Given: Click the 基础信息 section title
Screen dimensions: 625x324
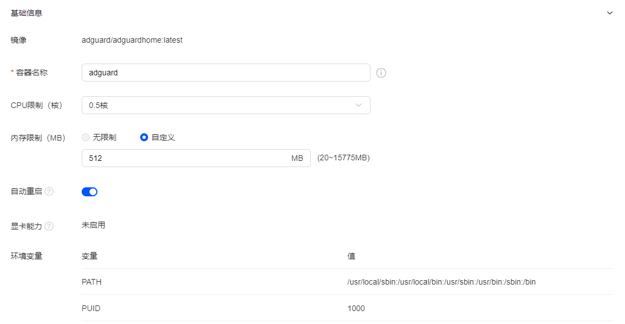Looking at the screenshot, I should point(26,13).
